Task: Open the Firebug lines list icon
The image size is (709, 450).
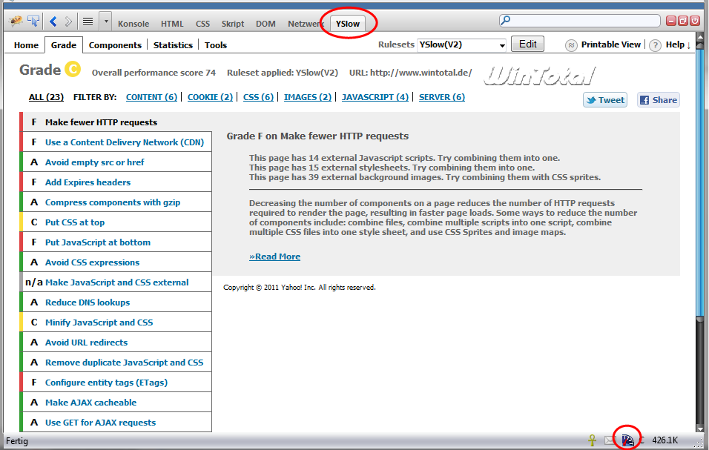Action: point(88,21)
